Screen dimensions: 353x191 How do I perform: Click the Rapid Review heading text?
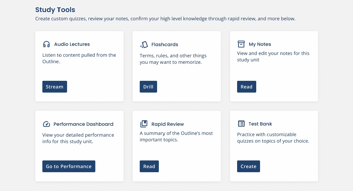click(x=168, y=124)
